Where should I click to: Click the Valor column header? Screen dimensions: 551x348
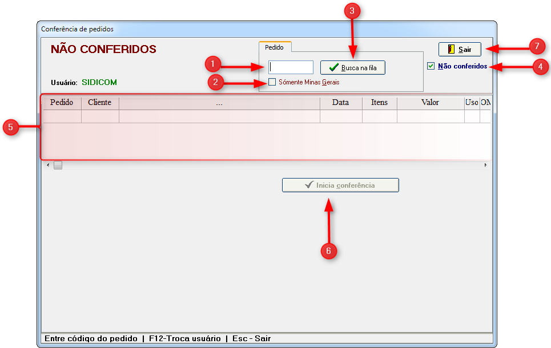431,103
